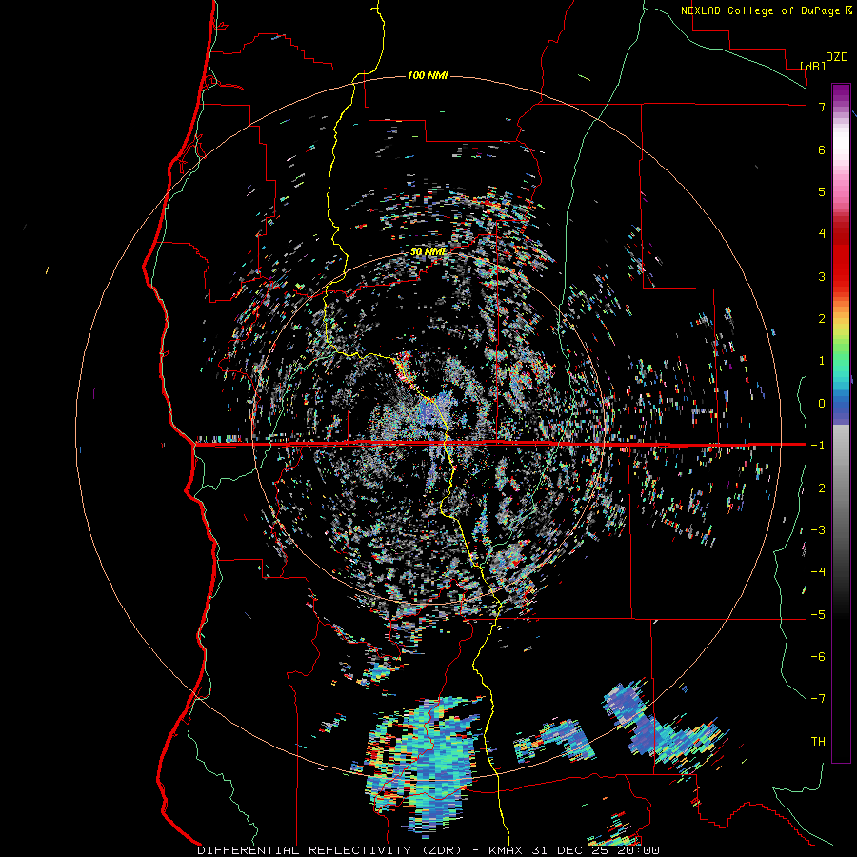This screenshot has width=857, height=857.
Task: Click the 50 NMI range ring label
Action: [x=428, y=252]
